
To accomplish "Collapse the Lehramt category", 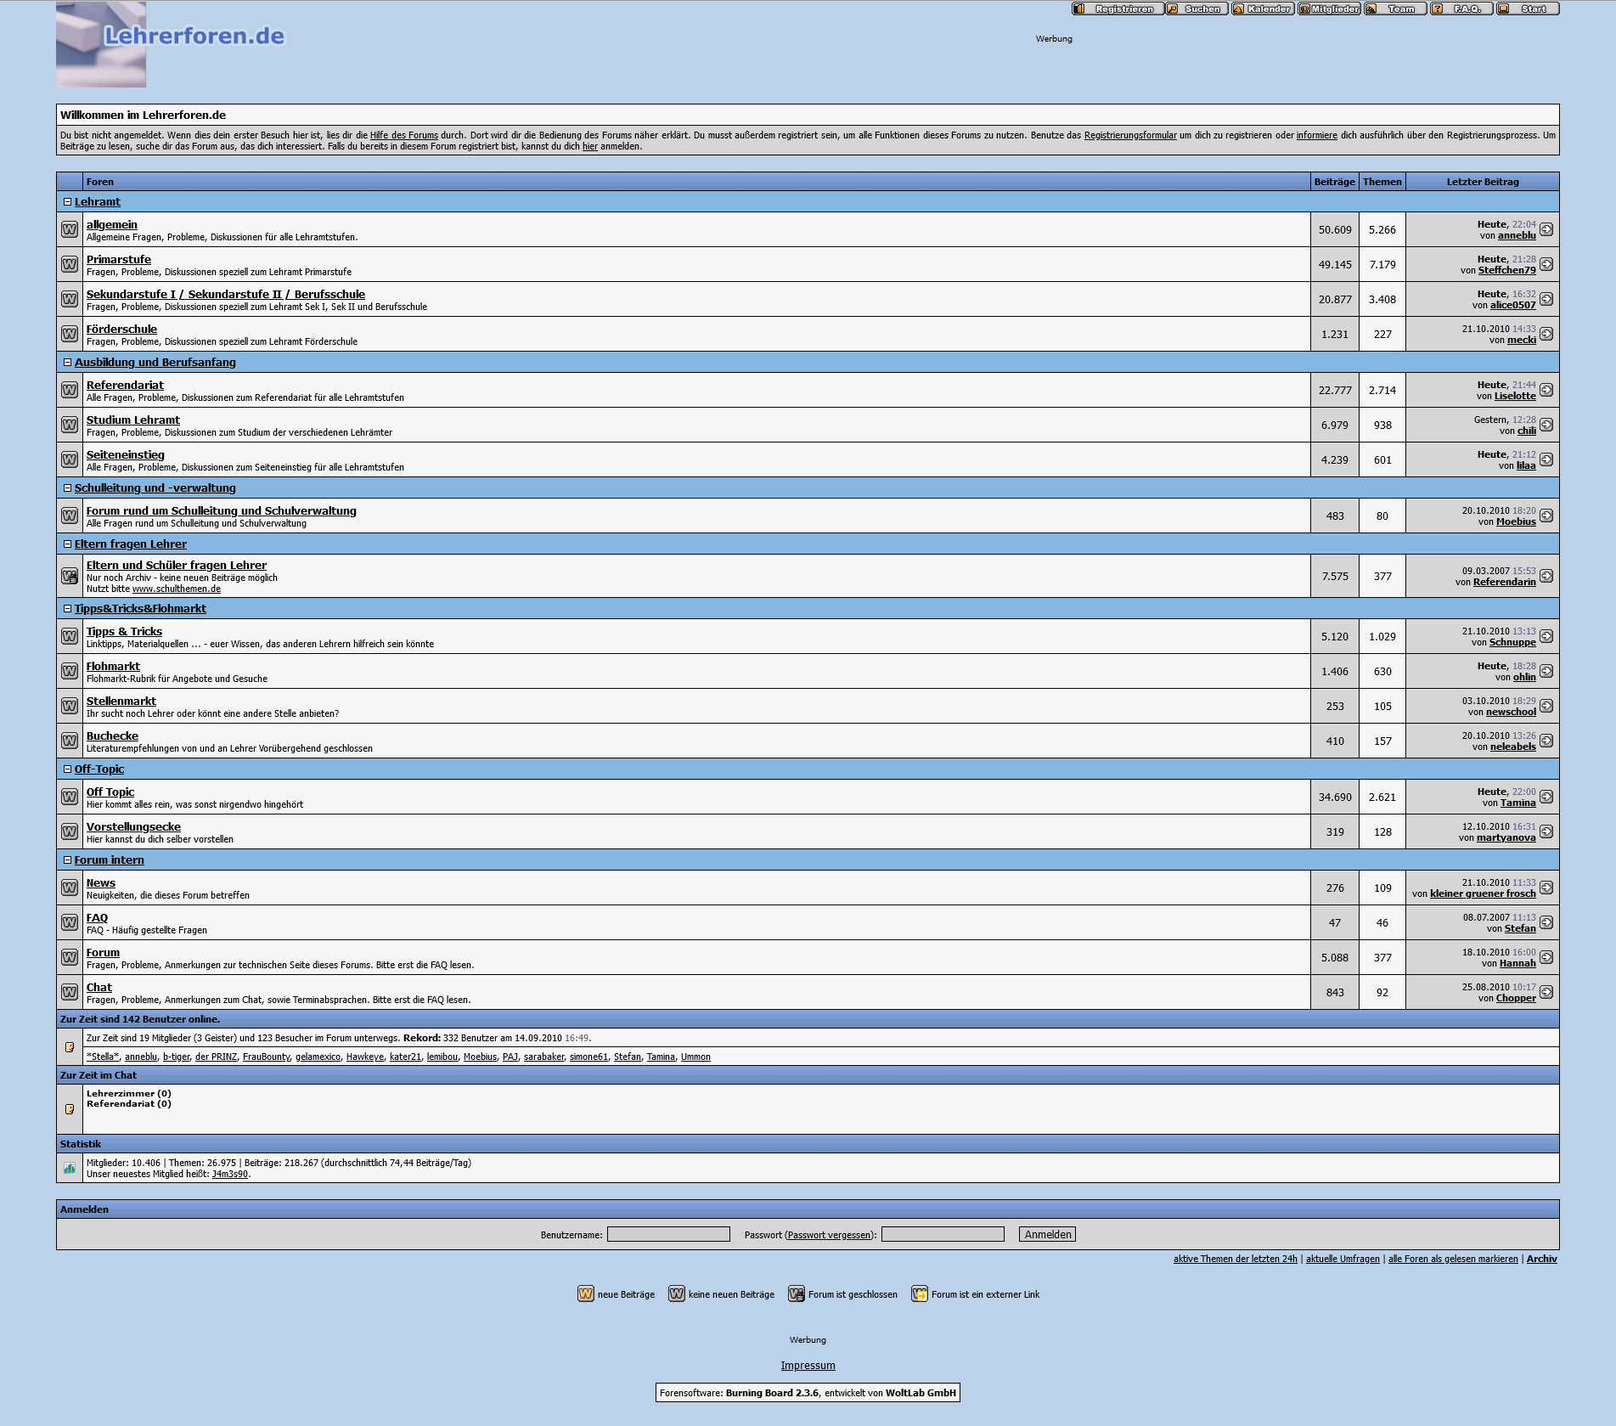I will point(68,202).
